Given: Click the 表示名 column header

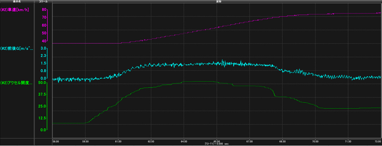Looking at the screenshot, I should pyautogui.click(x=17, y=2).
